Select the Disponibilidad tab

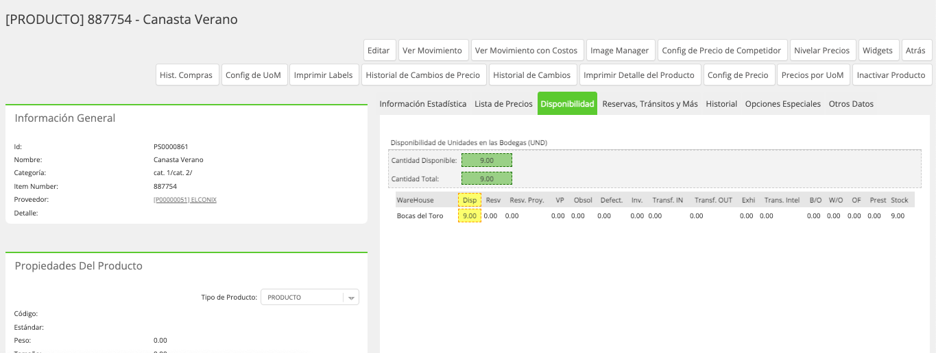567,104
